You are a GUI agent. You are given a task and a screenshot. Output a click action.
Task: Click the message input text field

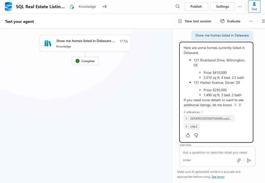coord(215,152)
